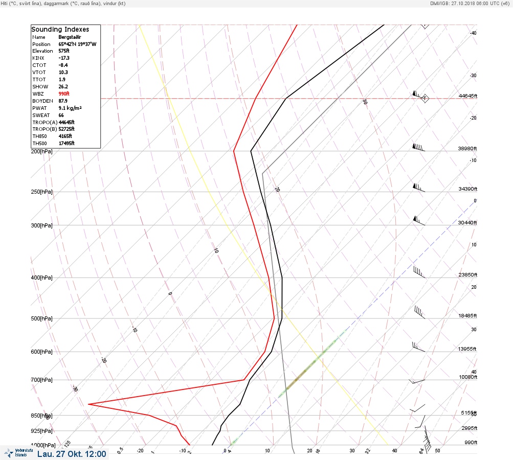Click the wind barb at 500 hPa level
The width and height of the screenshot is (513, 460).
(x=419, y=312)
